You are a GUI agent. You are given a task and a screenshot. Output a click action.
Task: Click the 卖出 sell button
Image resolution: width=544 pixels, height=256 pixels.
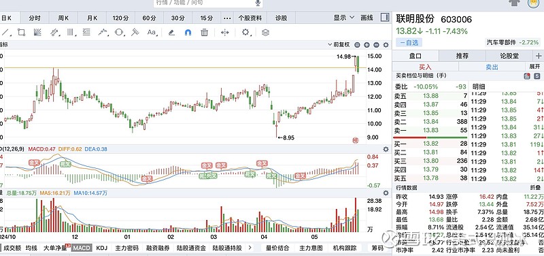[492, 67]
